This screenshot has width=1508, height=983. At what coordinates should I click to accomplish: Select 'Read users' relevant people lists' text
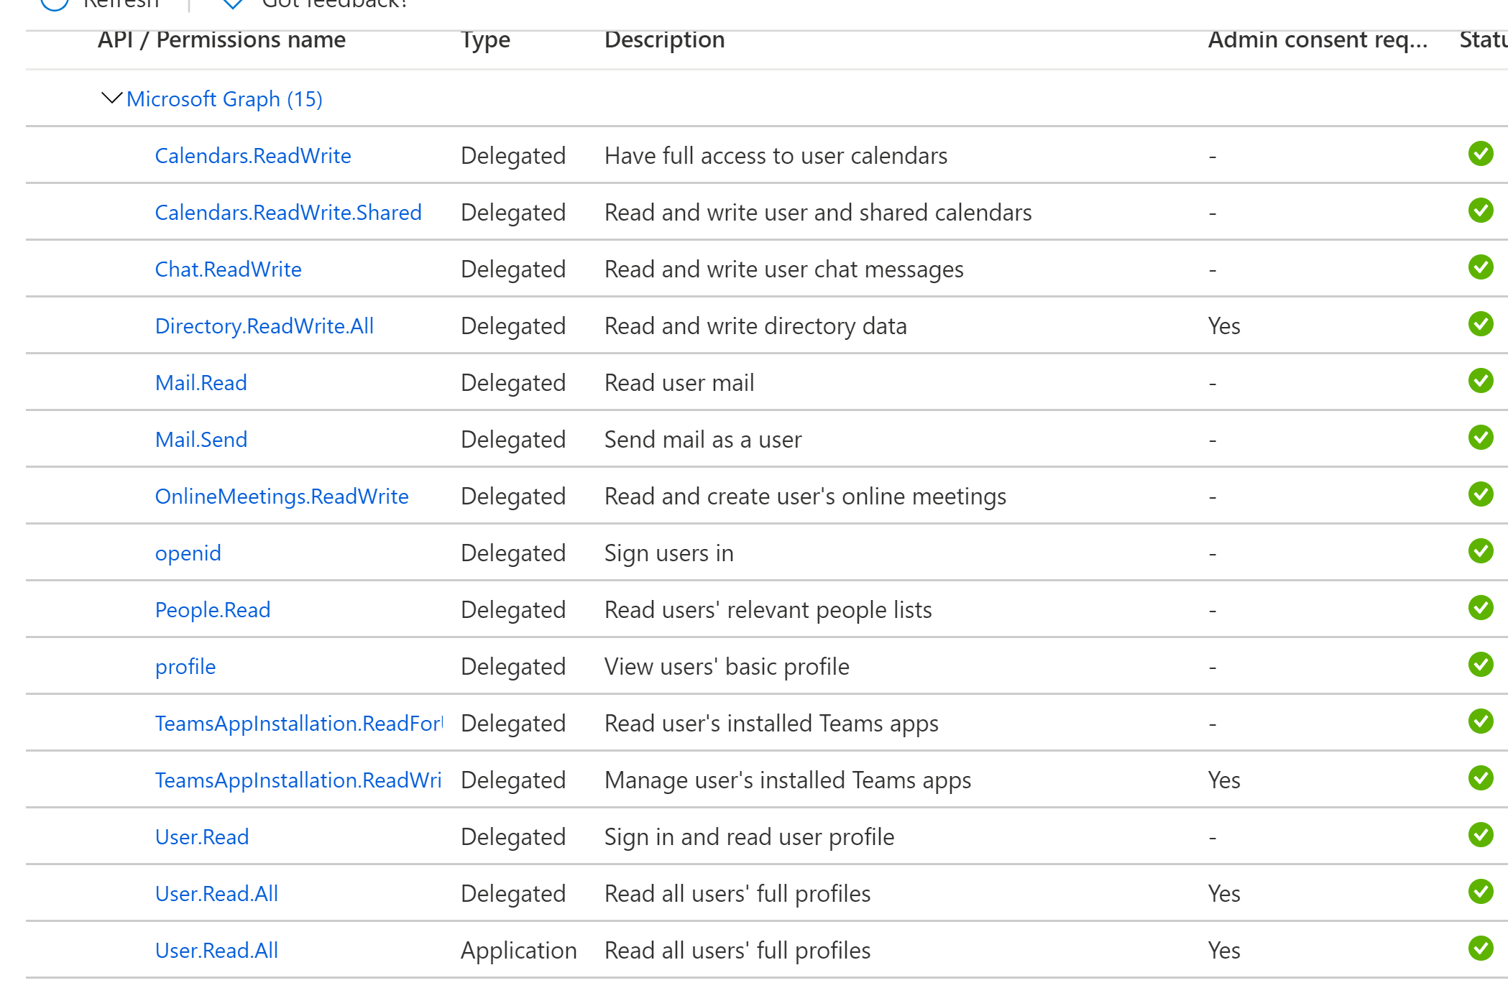tap(768, 609)
